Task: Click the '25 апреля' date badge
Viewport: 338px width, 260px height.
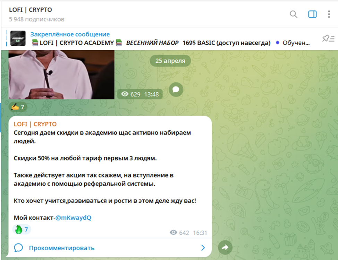Action: 170,61
